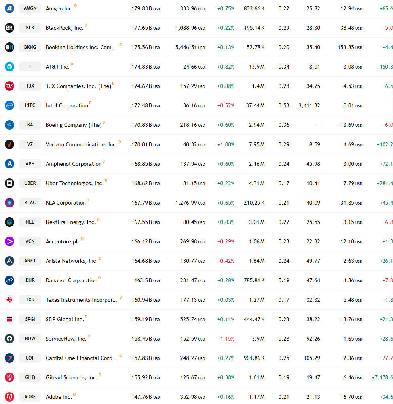
Task: Select the TJX ticker badge
Action: click(30, 86)
